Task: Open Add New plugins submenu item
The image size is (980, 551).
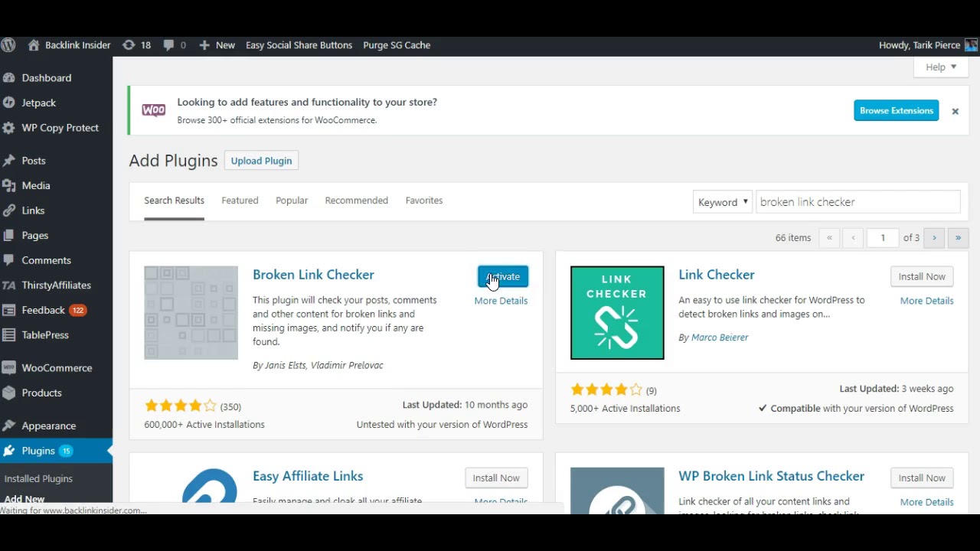Action: pos(24,499)
